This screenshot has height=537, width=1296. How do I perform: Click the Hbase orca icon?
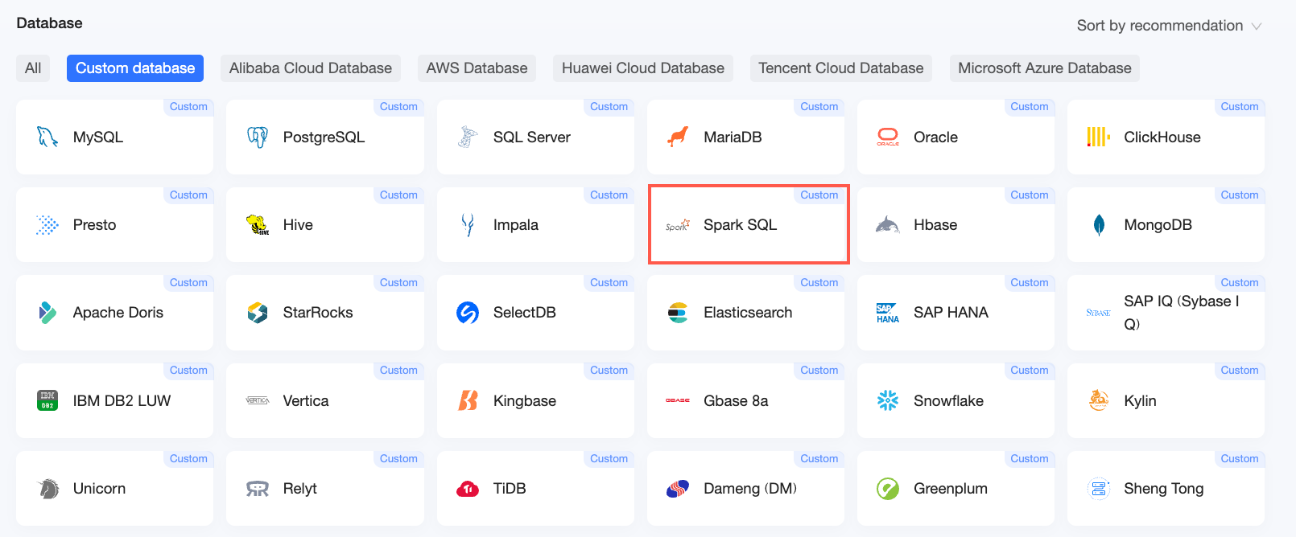(888, 225)
